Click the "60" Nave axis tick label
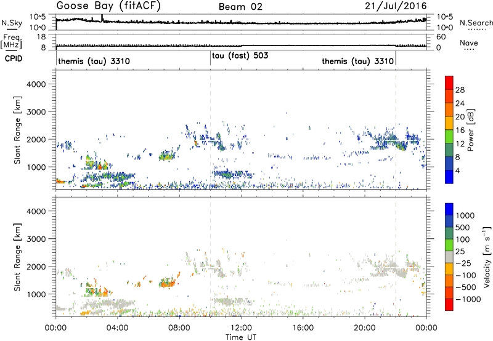Image resolution: width=493 pixels, height=341 pixels. 441,37
